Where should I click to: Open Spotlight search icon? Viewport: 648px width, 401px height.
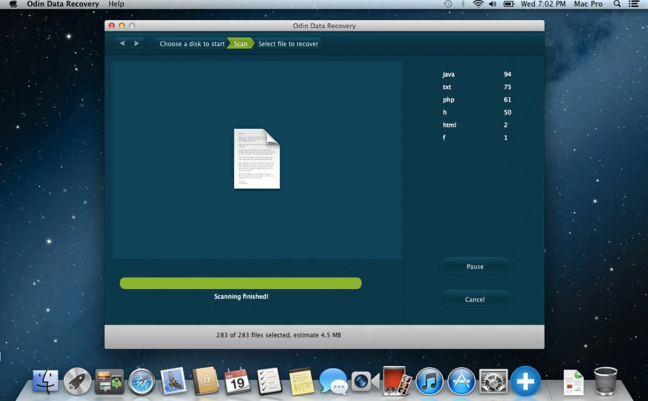[x=617, y=4]
